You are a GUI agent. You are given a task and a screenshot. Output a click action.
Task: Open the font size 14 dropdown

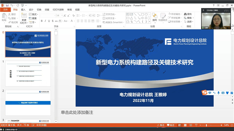(62, 16)
